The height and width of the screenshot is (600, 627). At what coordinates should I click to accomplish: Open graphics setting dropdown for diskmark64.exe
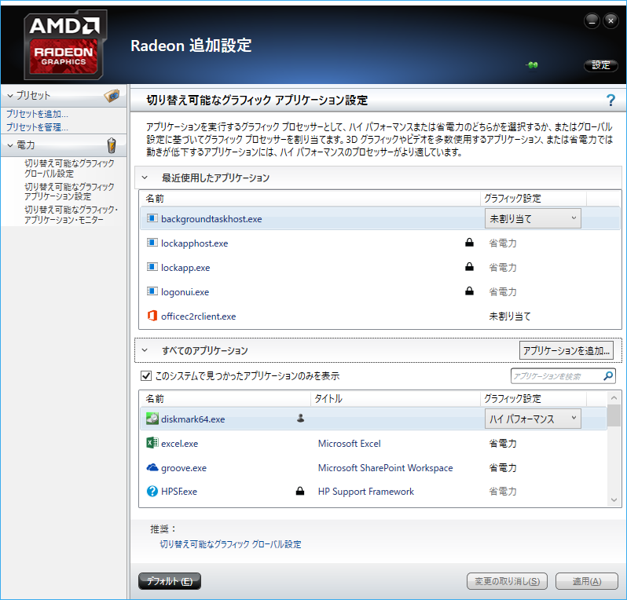(x=533, y=419)
